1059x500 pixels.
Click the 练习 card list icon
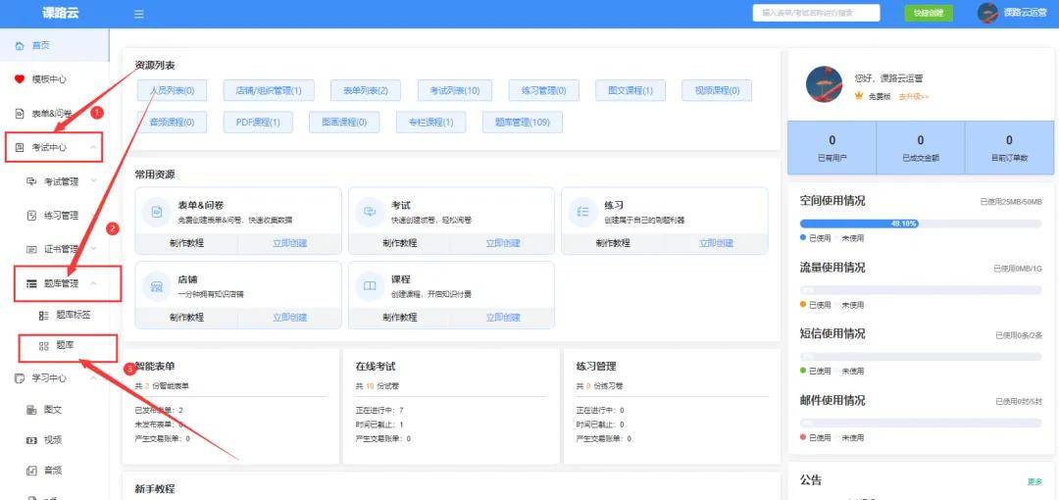[582, 212]
